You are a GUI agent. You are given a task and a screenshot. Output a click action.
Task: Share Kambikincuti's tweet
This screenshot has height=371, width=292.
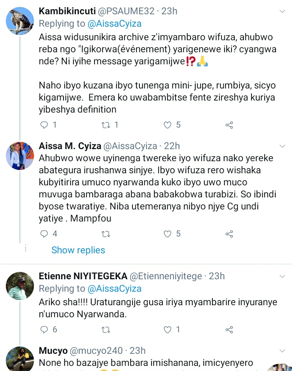229,125
